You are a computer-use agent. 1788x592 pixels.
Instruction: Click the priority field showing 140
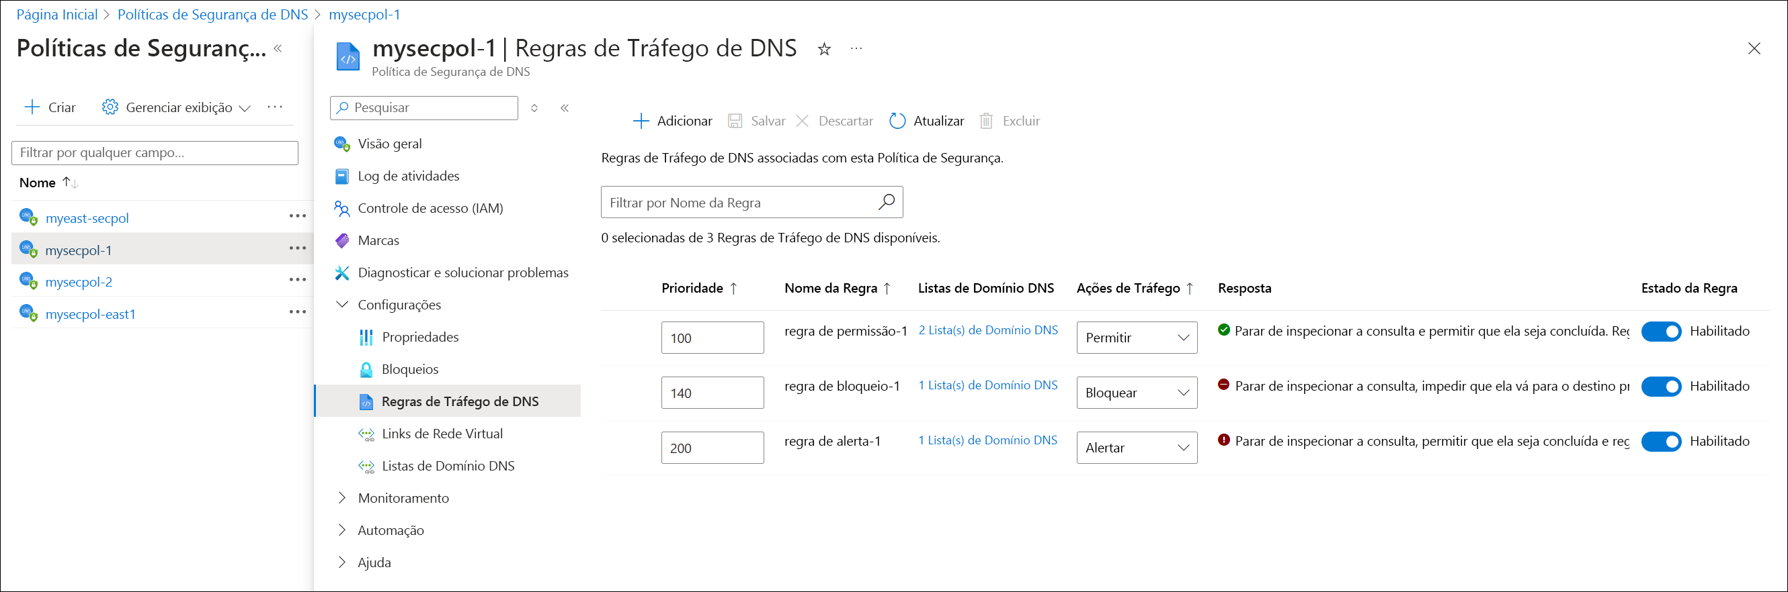712,393
